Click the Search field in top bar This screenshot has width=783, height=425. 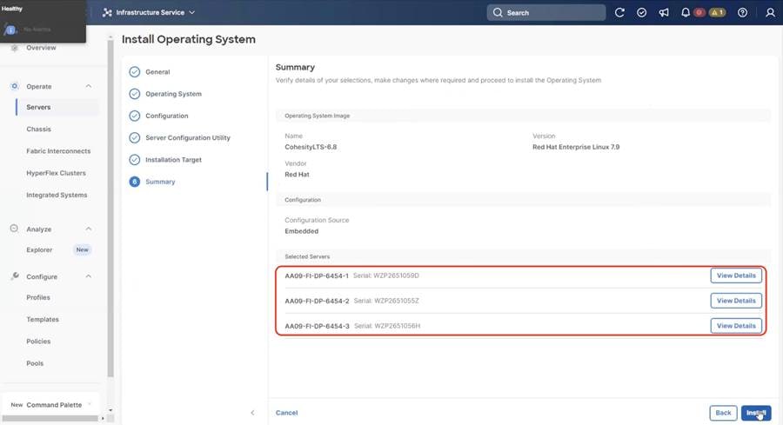[546, 13]
